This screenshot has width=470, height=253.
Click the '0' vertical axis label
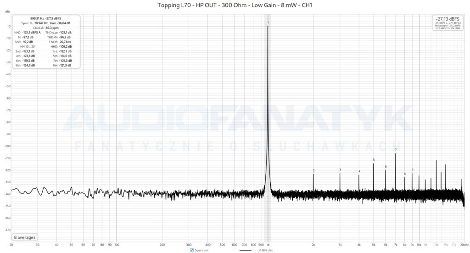9,26
